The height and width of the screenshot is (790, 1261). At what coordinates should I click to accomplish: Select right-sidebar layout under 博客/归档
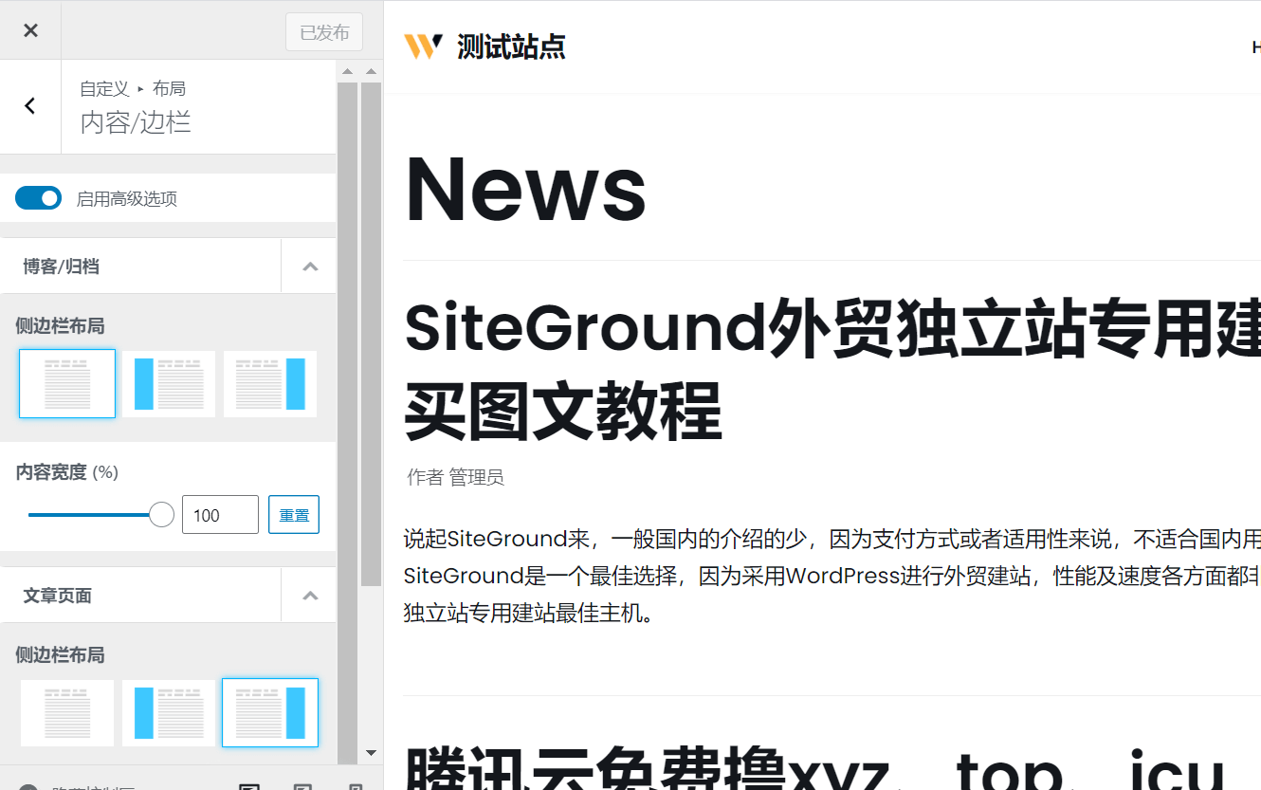(x=270, y=383)
